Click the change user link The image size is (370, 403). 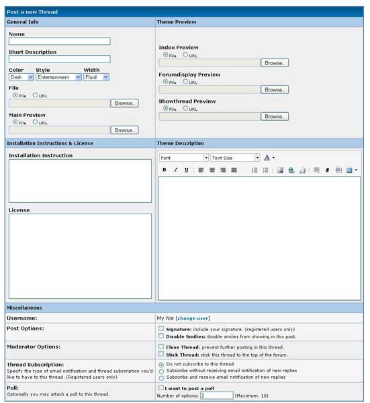[193, 318]
